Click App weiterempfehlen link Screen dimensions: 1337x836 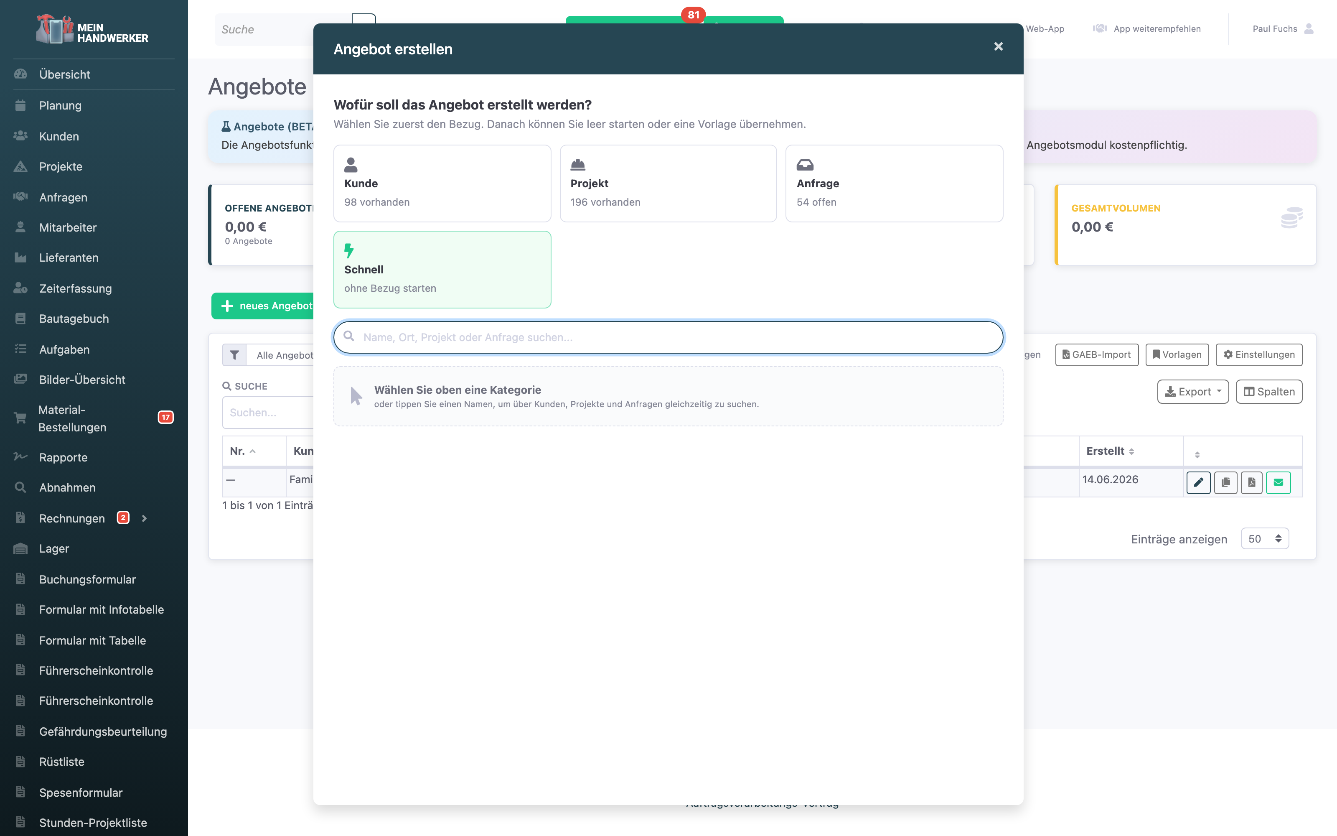pyautogui.click(x=1147, y=29)
